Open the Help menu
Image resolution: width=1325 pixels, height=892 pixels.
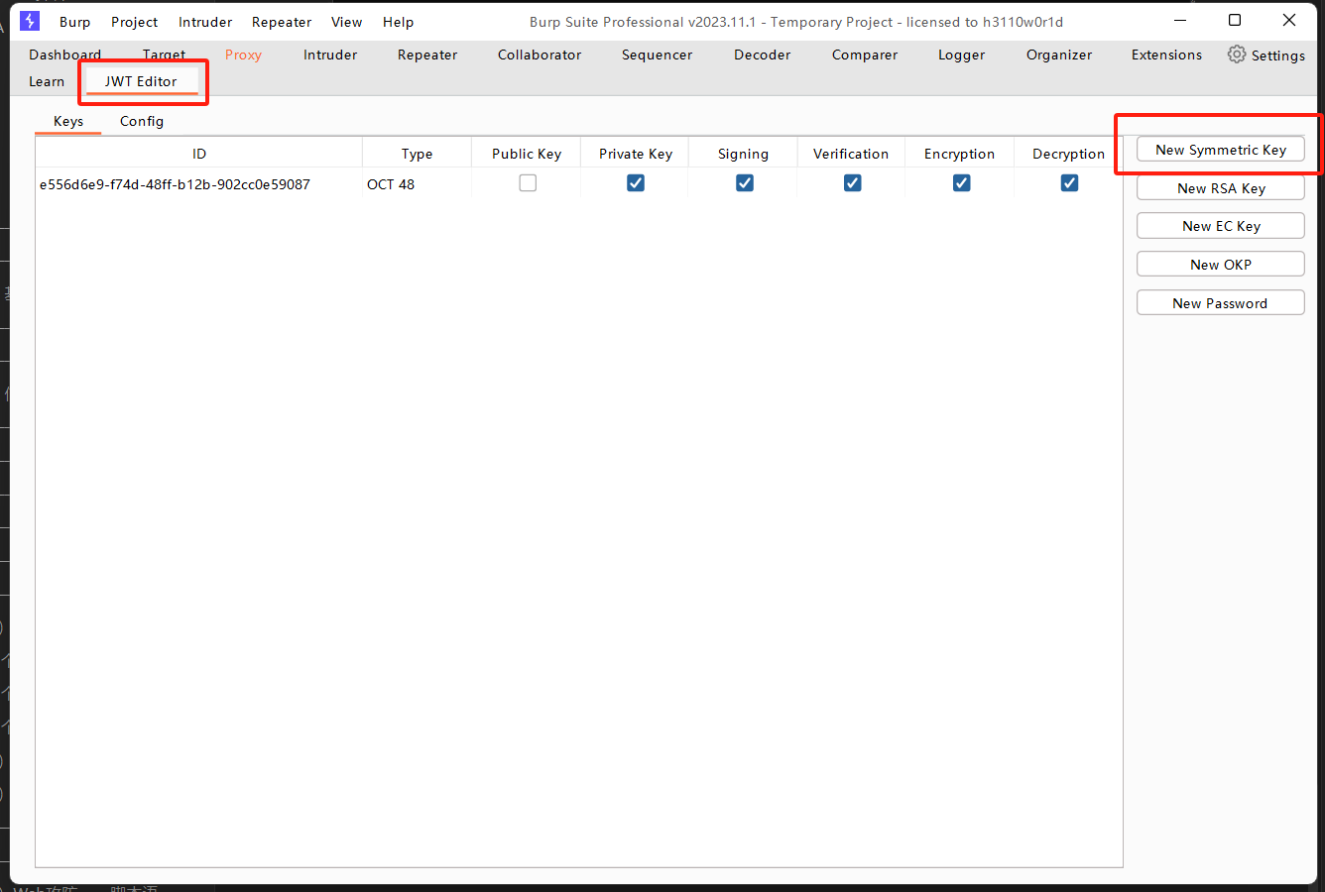click(399, 22)
